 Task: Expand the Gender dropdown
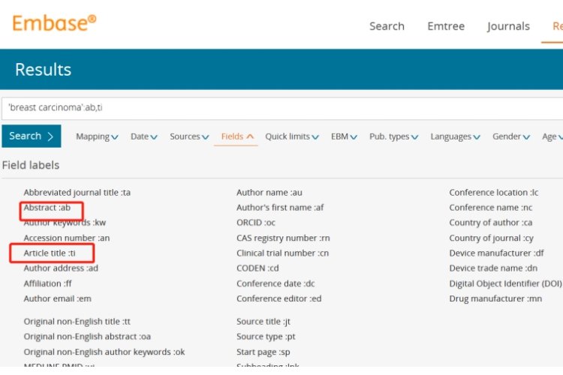pos(511,136)
